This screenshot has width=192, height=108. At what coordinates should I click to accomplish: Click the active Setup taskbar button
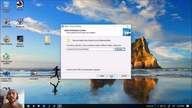click(x=59, y=106)
